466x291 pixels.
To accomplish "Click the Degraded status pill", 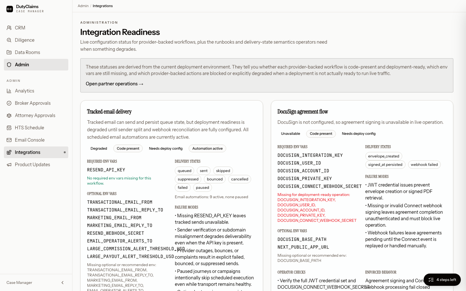I will pyautogui.click(x=99, y=148).
